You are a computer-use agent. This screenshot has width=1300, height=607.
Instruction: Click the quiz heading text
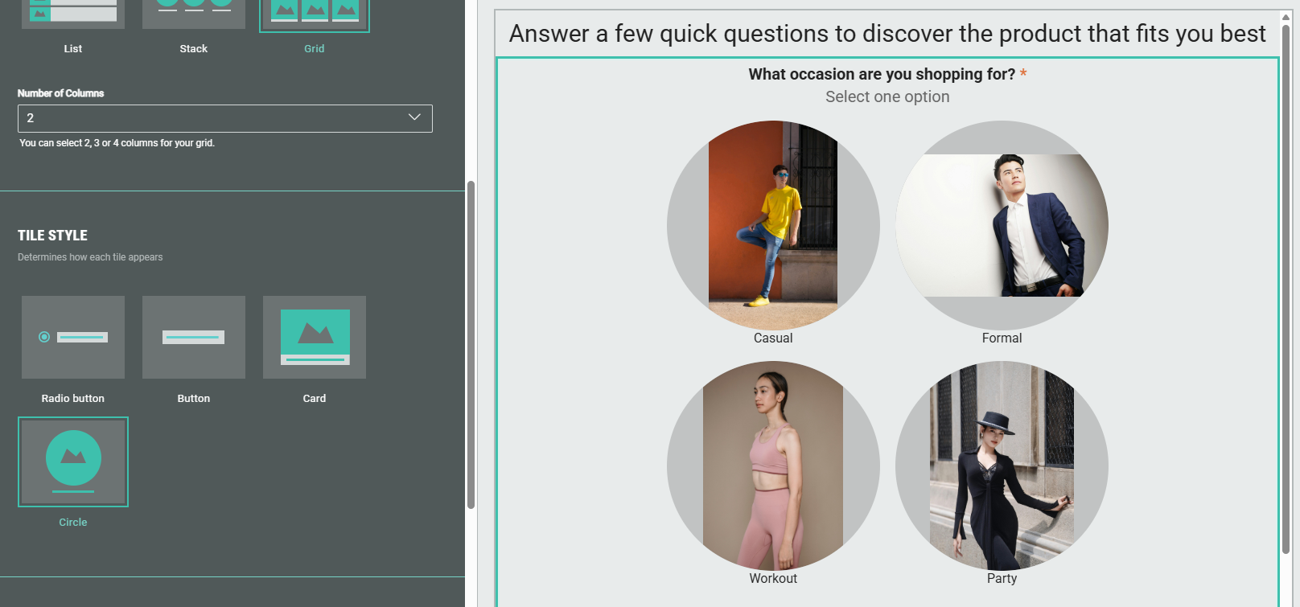(887, 34)
